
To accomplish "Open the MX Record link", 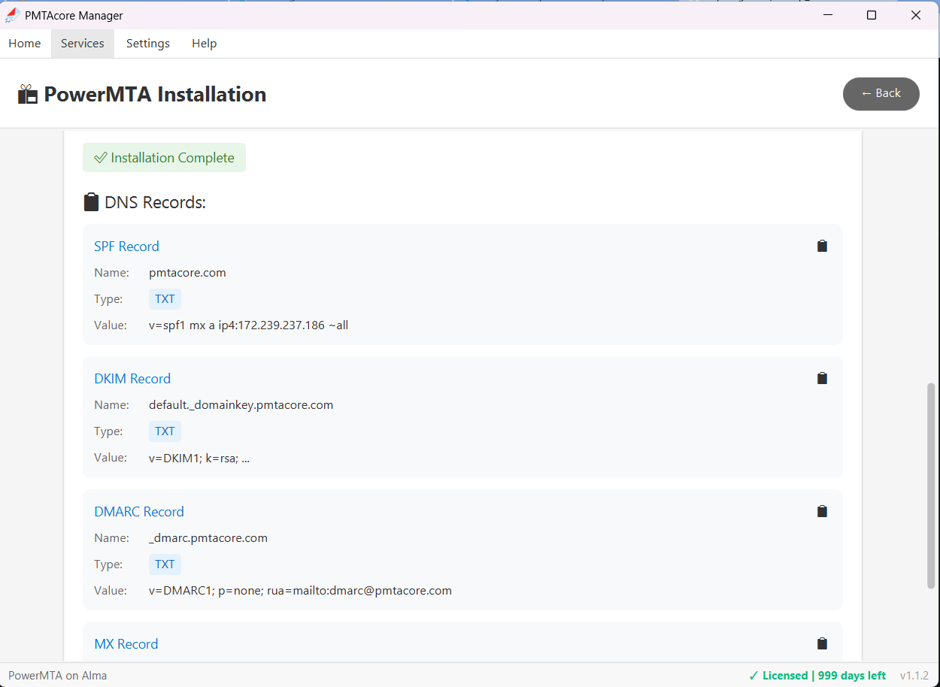I will point(126,643).
